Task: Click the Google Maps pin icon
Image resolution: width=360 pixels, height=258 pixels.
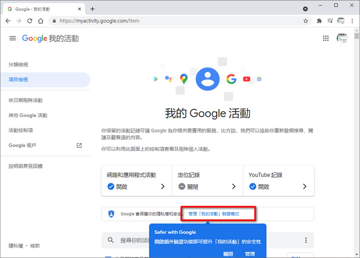Action: [184, 79]
